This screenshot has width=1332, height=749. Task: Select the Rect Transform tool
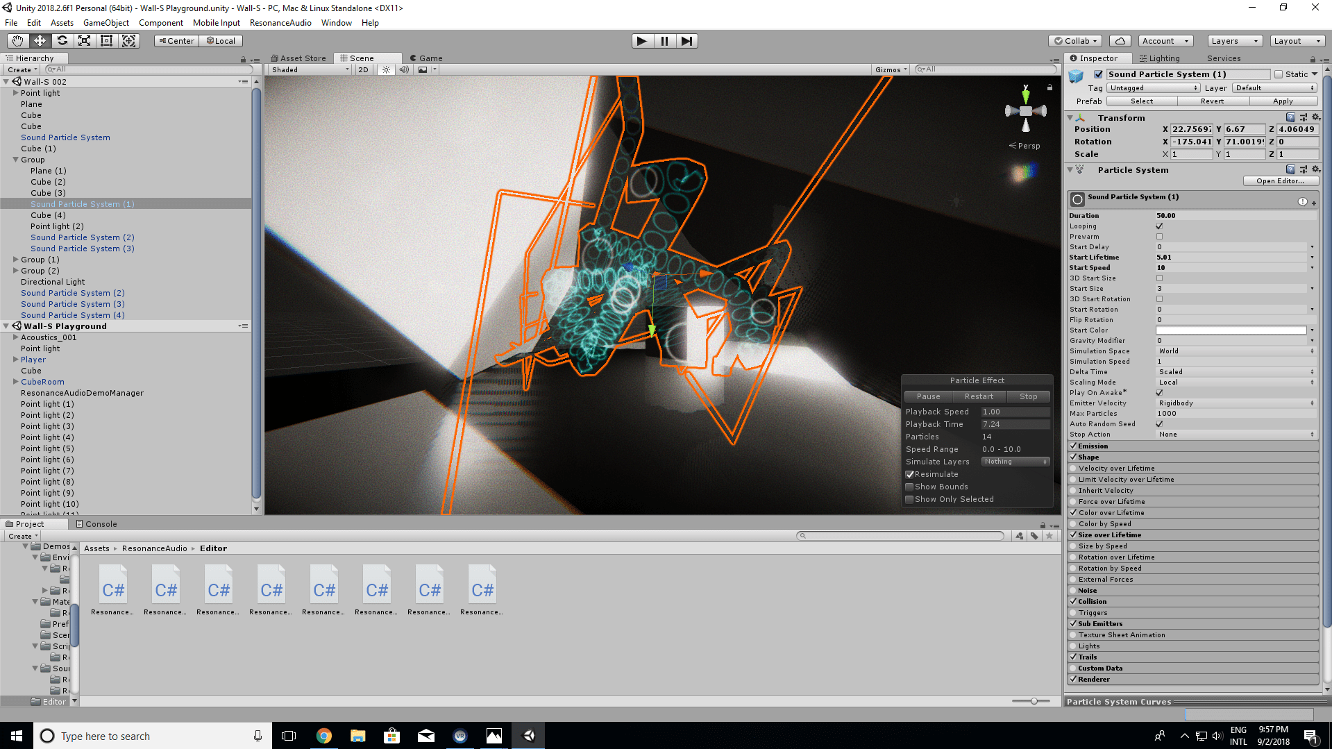[106, 41]
